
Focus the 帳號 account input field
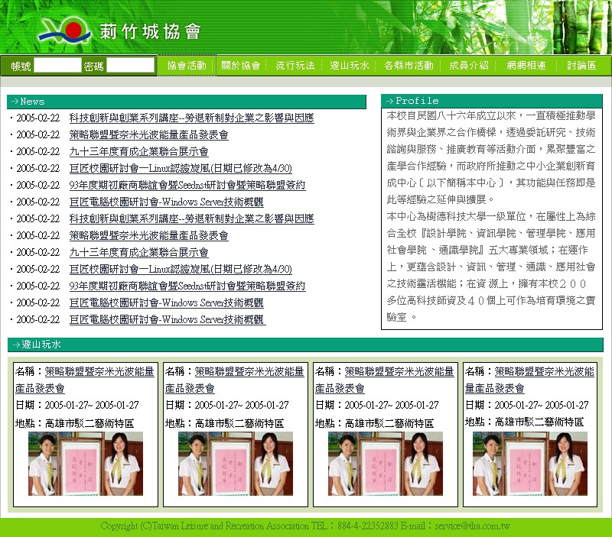pyautogui.click(x=57, y=65)
